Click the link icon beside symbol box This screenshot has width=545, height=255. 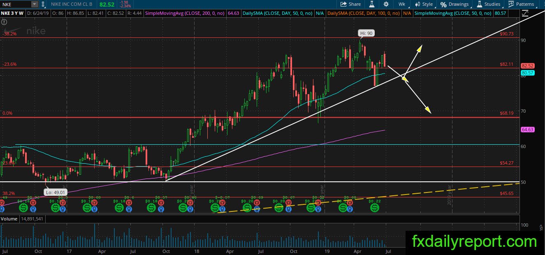click(x=43, y=4)
